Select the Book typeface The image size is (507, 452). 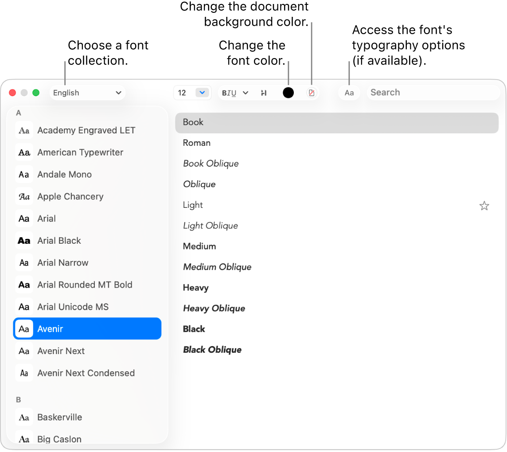point(193,122)
